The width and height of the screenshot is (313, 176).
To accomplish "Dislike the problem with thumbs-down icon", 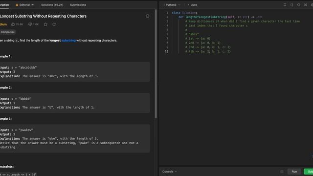I will click(x=34, y=24).
